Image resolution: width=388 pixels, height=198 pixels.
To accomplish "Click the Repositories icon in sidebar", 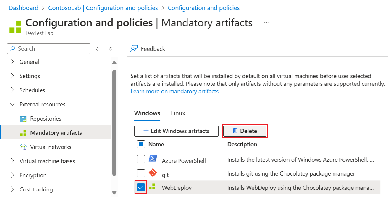I will click(x=23, y=119).
